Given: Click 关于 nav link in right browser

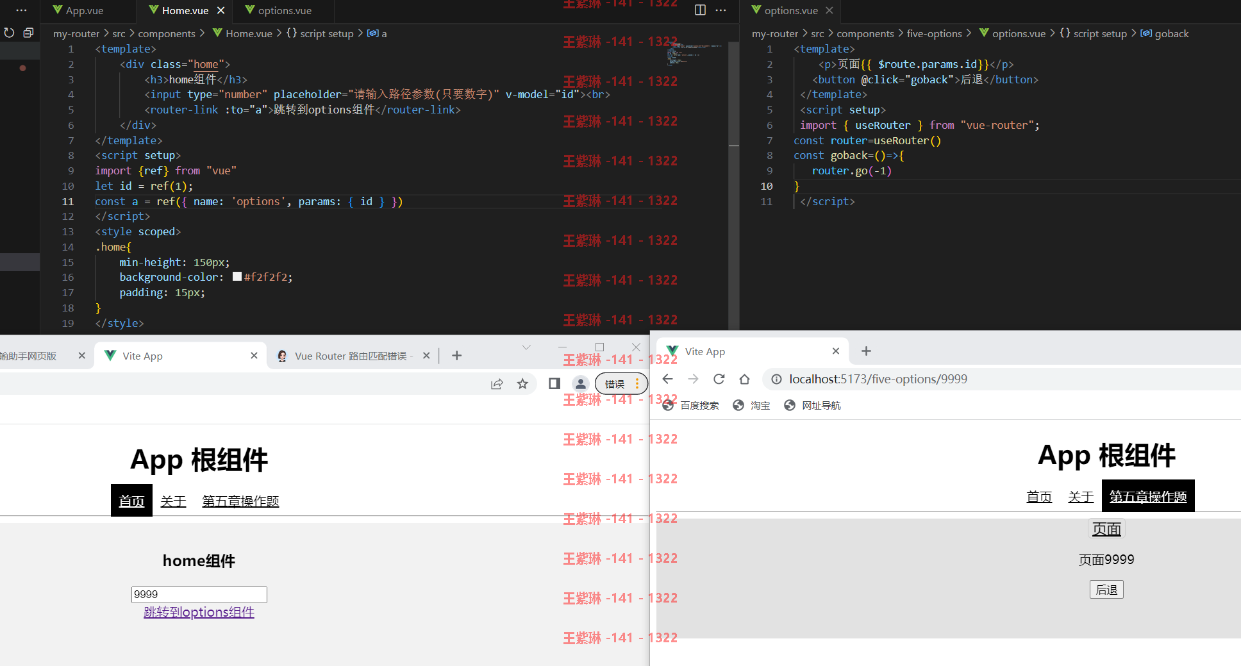Looking at the screenshot, I should (1081, 497).
